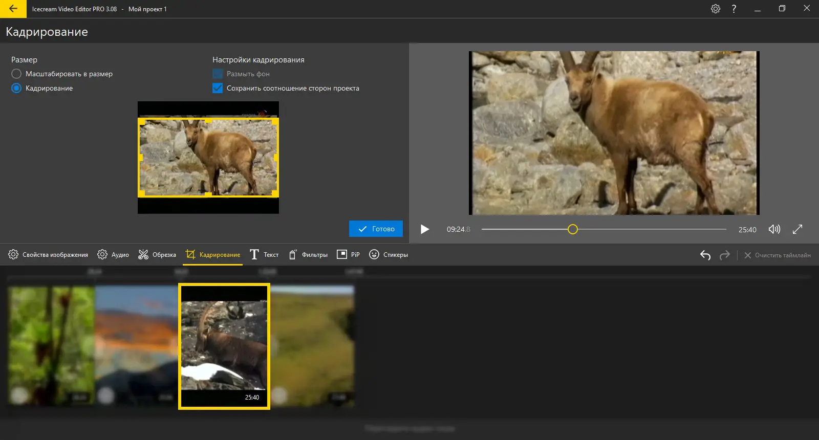Expand the preview to fullscreen
The image size is (819, 440).
pyautogui.click(x=798, y=229)
